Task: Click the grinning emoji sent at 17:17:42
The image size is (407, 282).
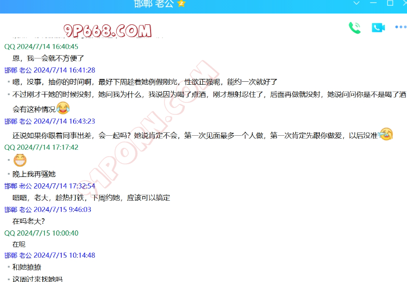Action: tap(20, 160)
